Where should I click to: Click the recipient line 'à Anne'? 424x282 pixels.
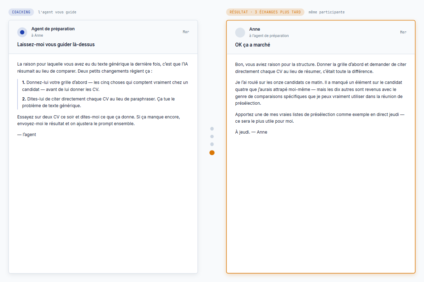click(x=37, y=35)
